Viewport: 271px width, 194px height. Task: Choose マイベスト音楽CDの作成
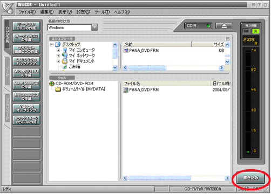tap(26, 50)
